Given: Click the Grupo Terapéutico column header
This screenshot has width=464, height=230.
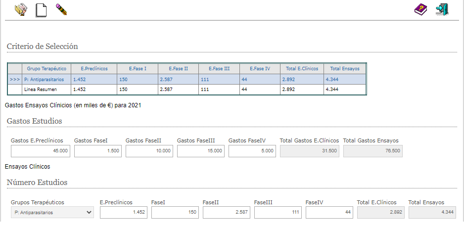Looking at the screenshot, I should coord(46,68).
